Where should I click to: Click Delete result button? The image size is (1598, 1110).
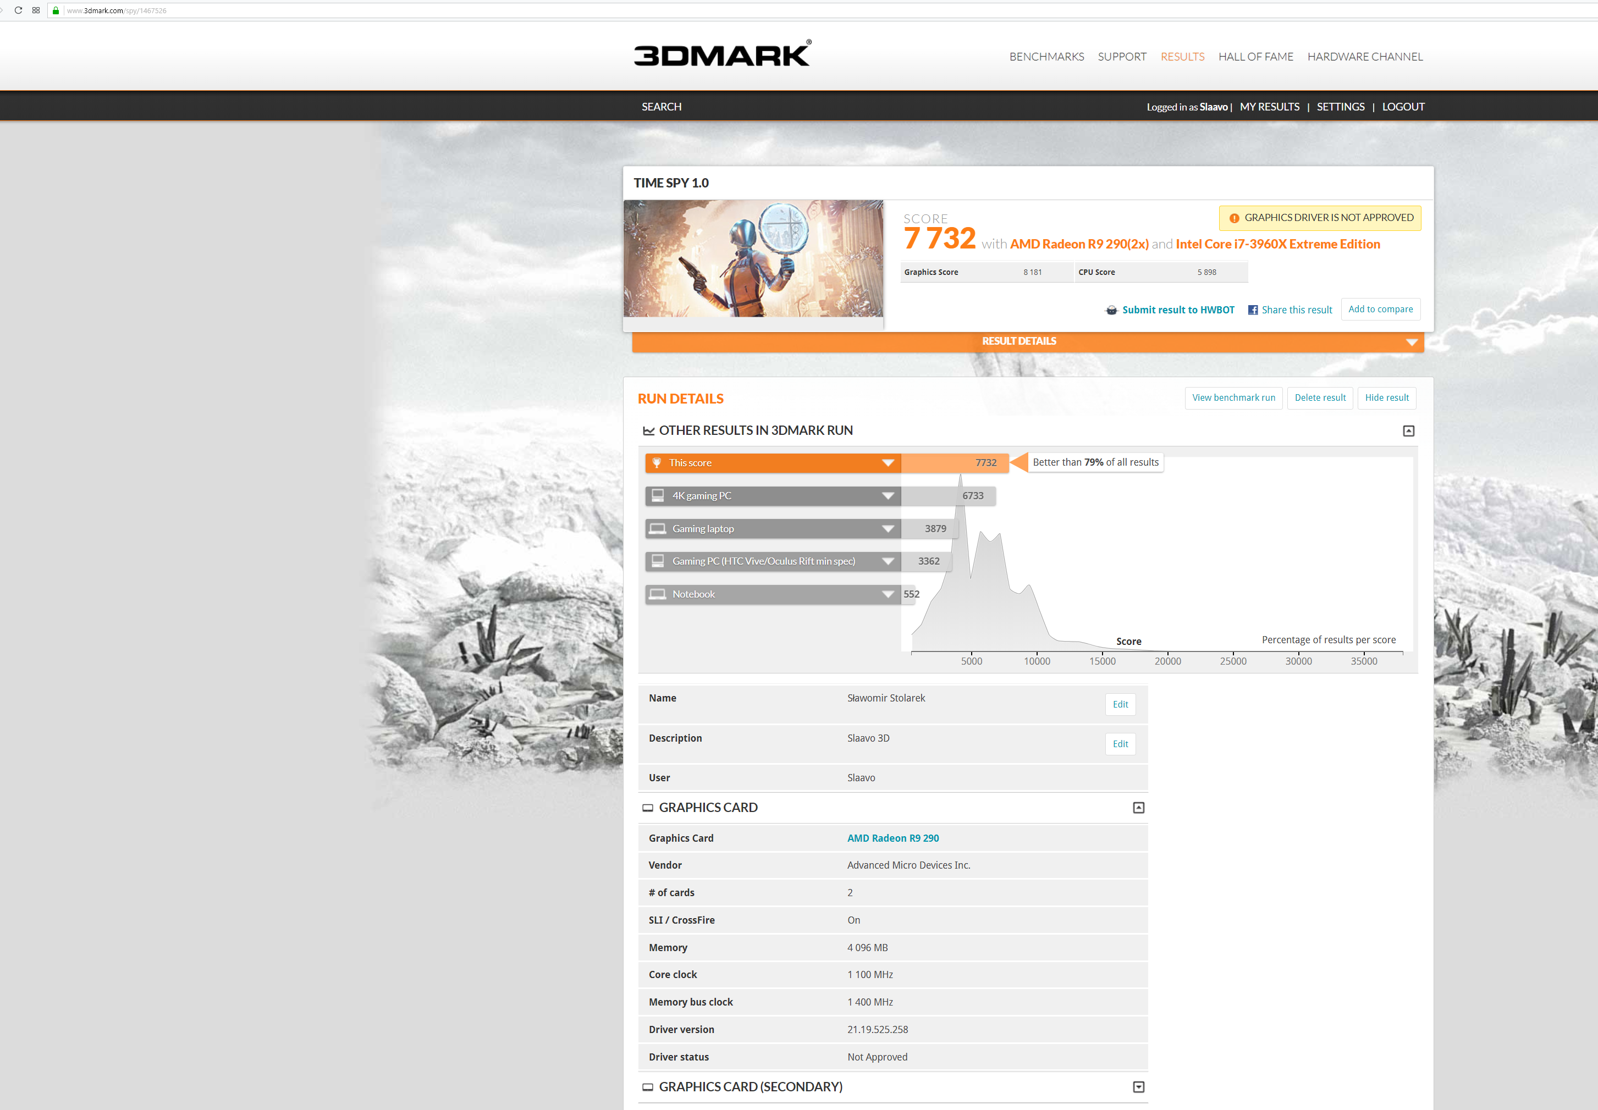(x=1320, y=398)
